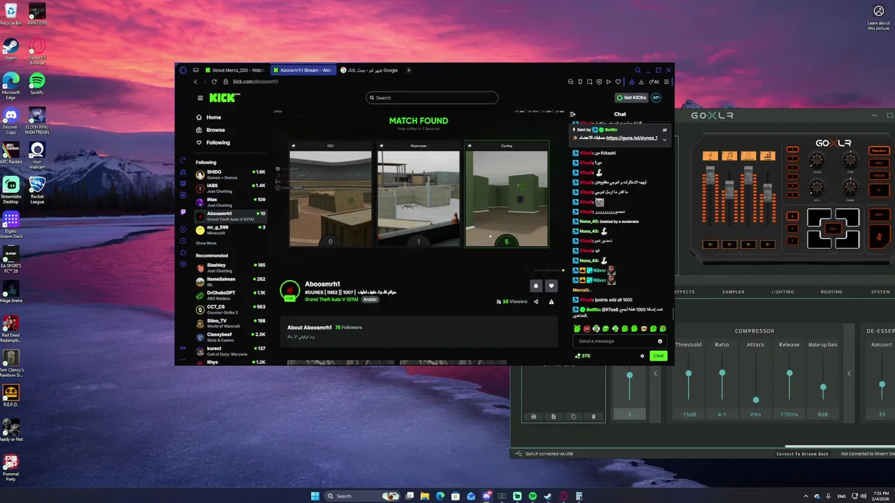Click the browser heart bookmark icon
The image size is (895, 503).
(x=617, y=82)
